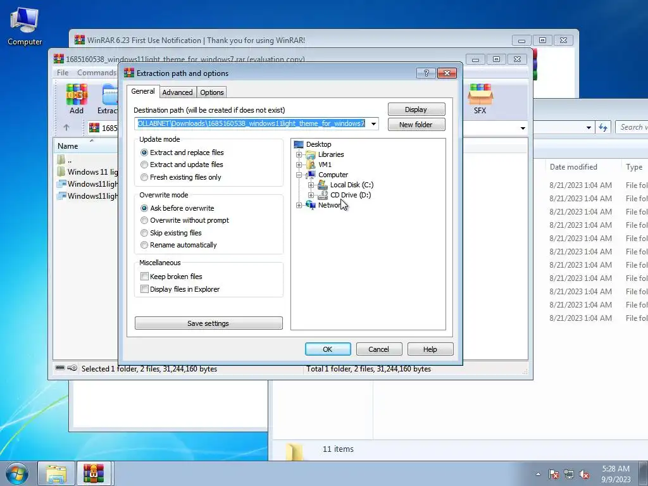This screenshot has width=648, height=486.
Task: Click the drive icon in WinRAR status bar
Action: click(x=60, y=368)
